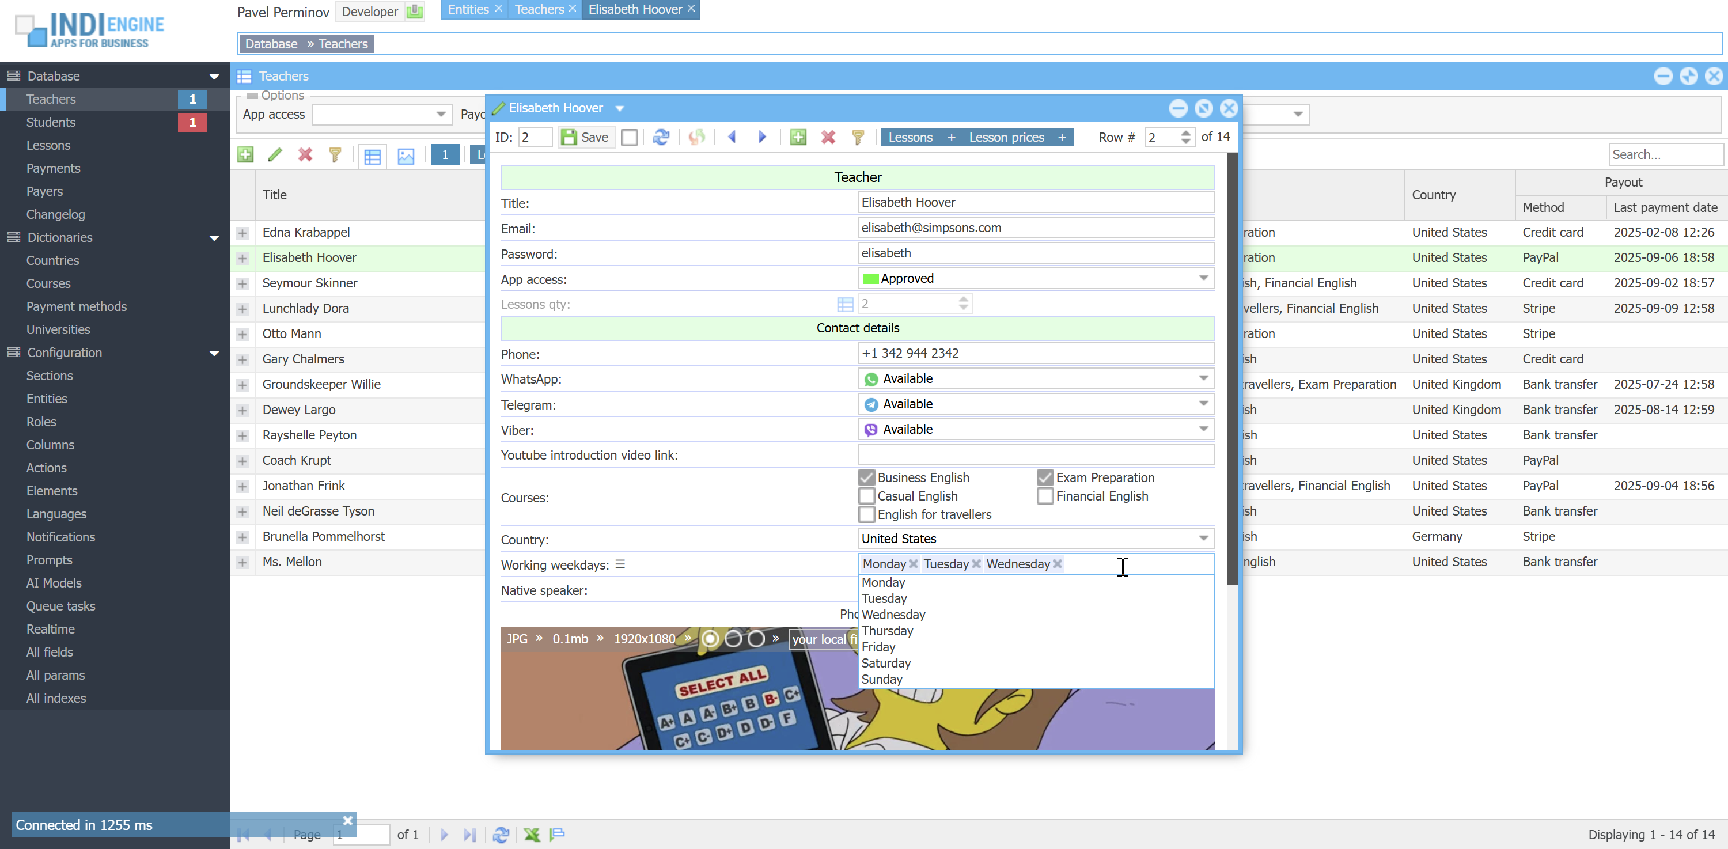
Task: Open the App access dropdown in form
Action: (x=1203, y=278)
